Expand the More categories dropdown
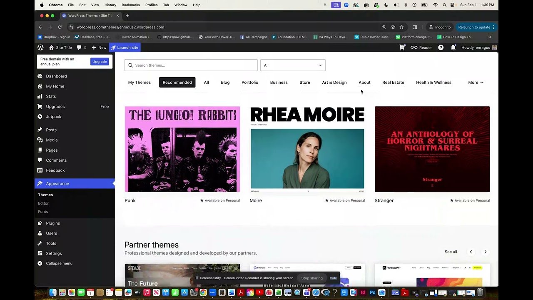The height and width of the screenshot is (300, 533). (x=476, y=82)
